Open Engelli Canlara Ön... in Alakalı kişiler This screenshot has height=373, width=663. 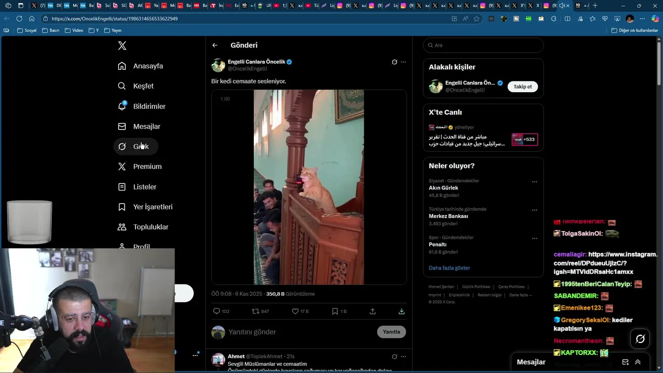click(x=470, y=83)
